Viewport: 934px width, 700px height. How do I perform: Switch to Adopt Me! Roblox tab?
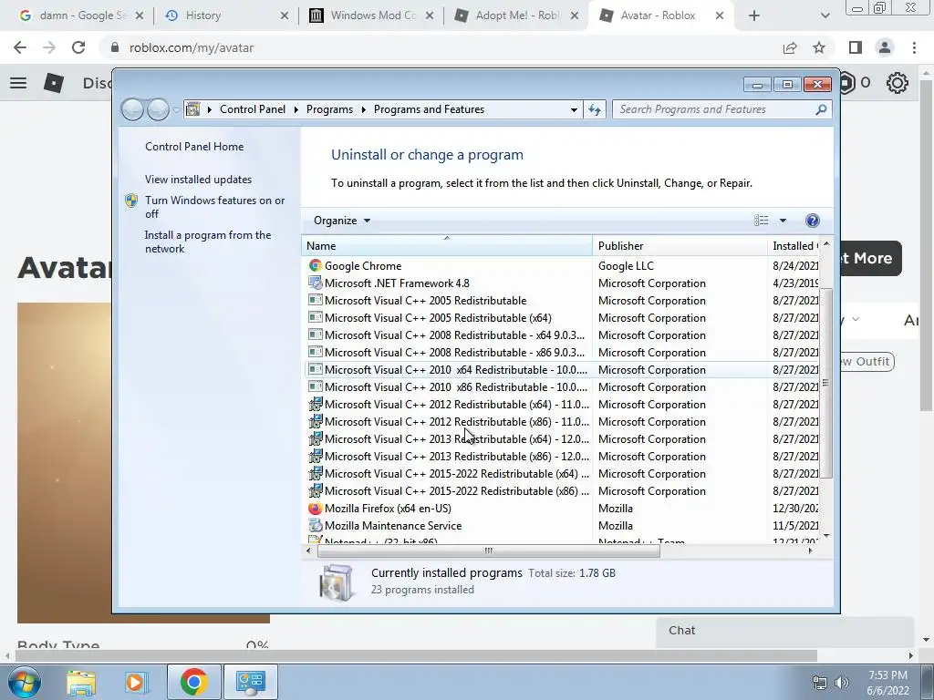[x=516, y=15]
